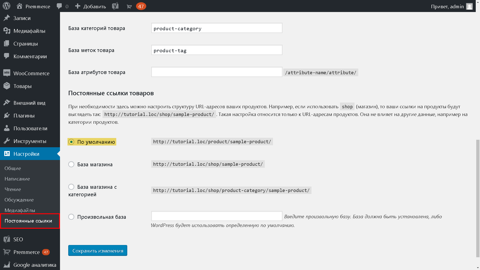
Task: Click the admin avatar thumbnail
Action: (x=469, y=6)
